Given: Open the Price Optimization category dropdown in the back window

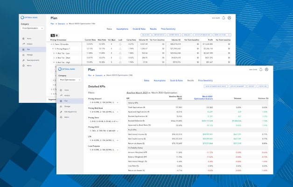Looking at the screenshot, I should (32, 28).
